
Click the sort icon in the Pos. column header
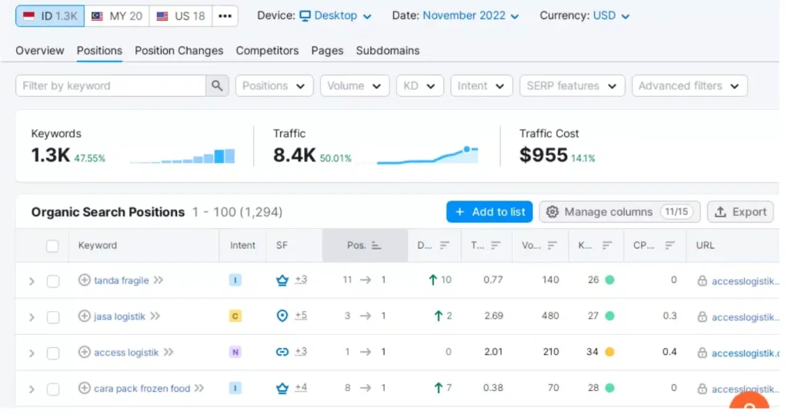pyautogui.click(x=376, y=246)
